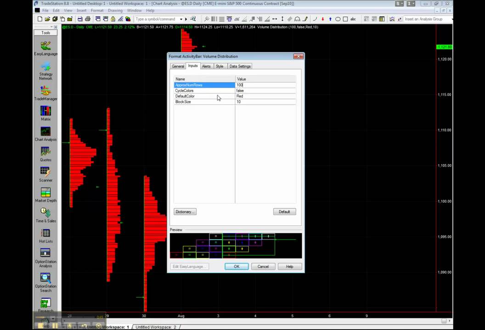Click the Value column header
Viewport: 485px width, 330px height.
click(x=265, y=79)
